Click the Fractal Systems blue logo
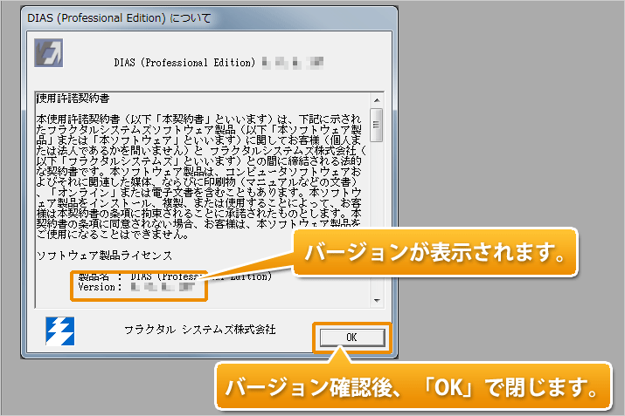625x416 pixels. pyautogui.click(x=60, y=330)
